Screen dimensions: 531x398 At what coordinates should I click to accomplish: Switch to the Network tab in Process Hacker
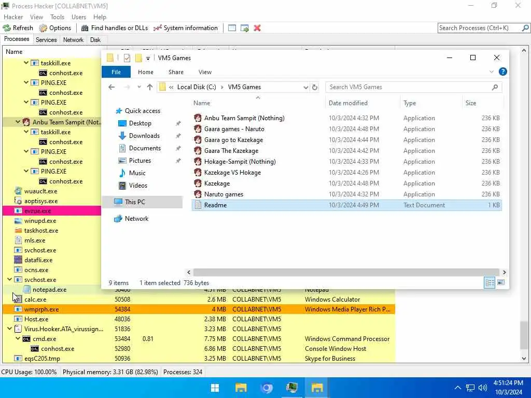click(73, 39)
